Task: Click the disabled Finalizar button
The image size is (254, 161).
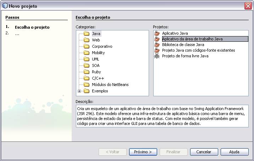Action: coord(173,152)
